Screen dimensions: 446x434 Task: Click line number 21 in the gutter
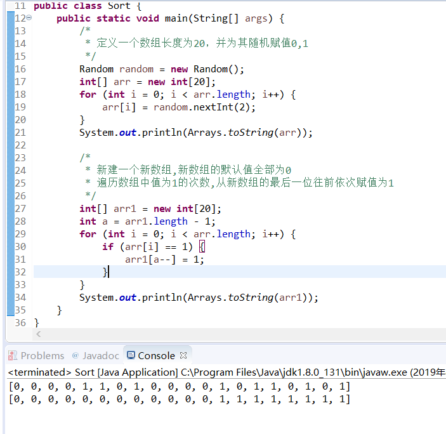pyautogui.click(x=20, y=133)
